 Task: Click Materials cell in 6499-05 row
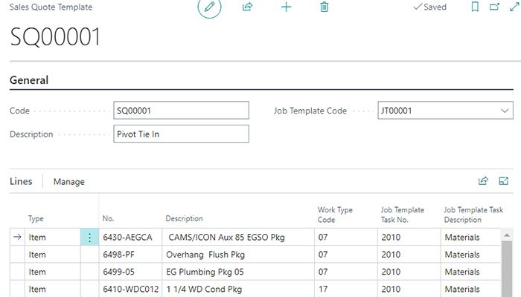470,272
